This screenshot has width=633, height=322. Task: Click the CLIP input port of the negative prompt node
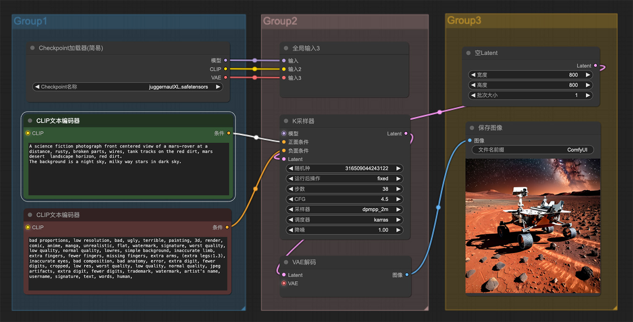click(x=28, y=227)
